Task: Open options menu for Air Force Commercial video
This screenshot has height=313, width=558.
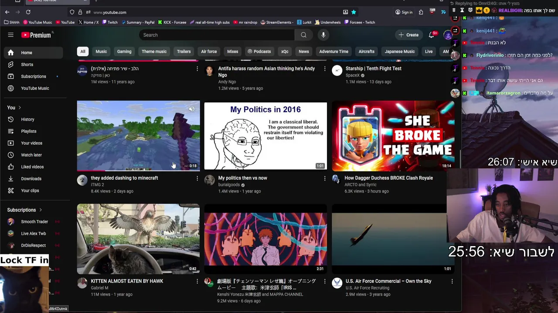Action: (452, 281)
